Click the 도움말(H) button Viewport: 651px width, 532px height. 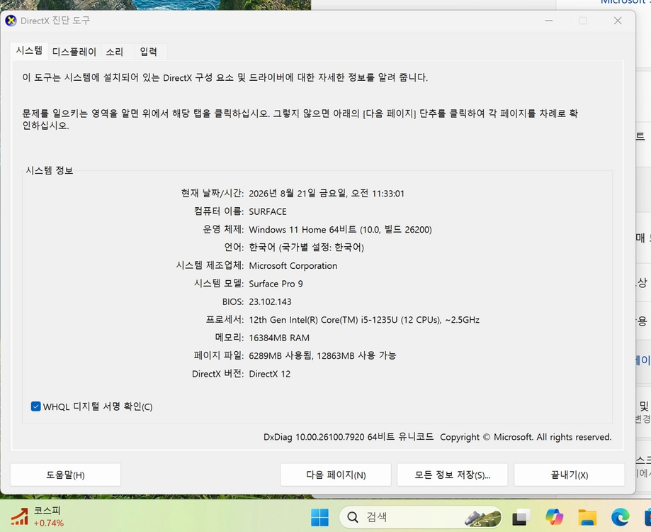tap(66, 475)
